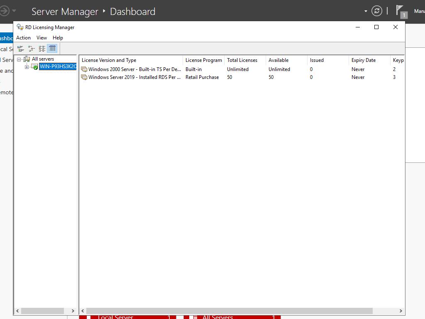Sort by License Version and Type column

tap(131, 60)
